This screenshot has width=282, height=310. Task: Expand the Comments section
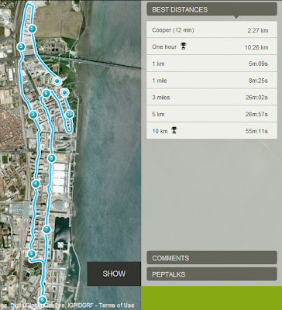click(x=211, y=258)
